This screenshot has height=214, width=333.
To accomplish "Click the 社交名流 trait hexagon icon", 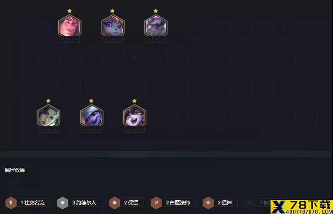I will point(11,203).
